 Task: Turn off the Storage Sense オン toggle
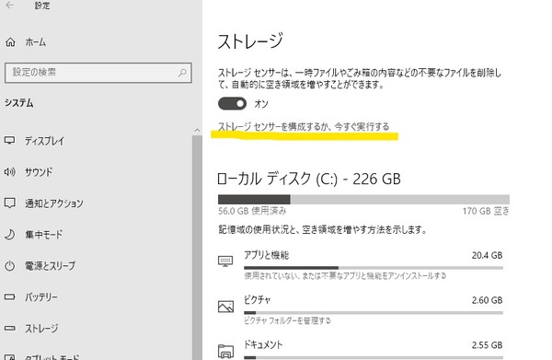click(233, 103)
